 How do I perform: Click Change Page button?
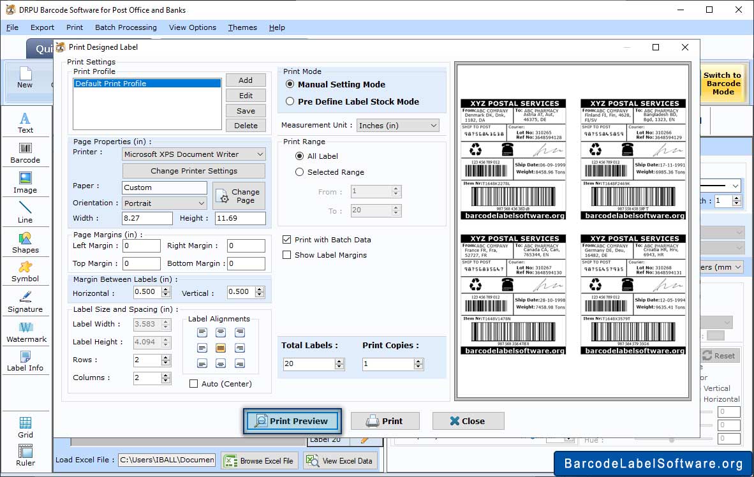pyautogui.click(x=239, y=196)
